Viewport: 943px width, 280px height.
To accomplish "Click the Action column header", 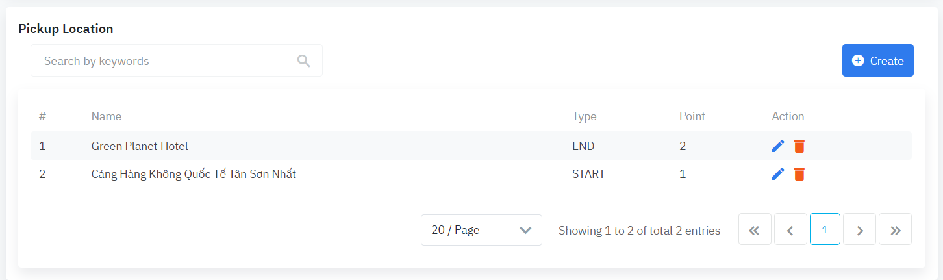I will coord(788,116).
